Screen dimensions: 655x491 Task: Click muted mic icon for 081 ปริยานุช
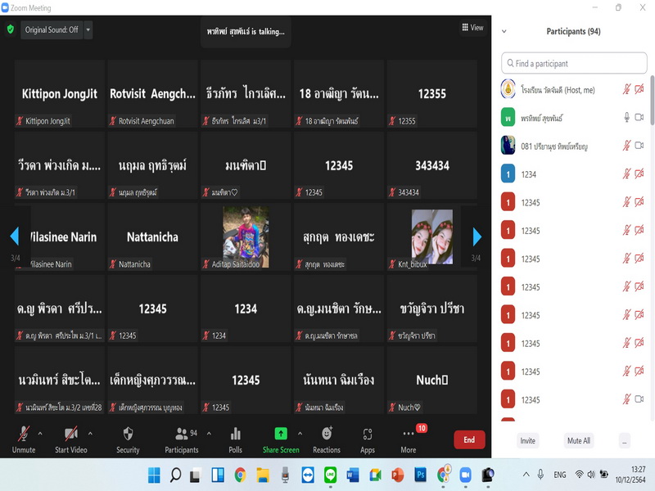(626, 146)
